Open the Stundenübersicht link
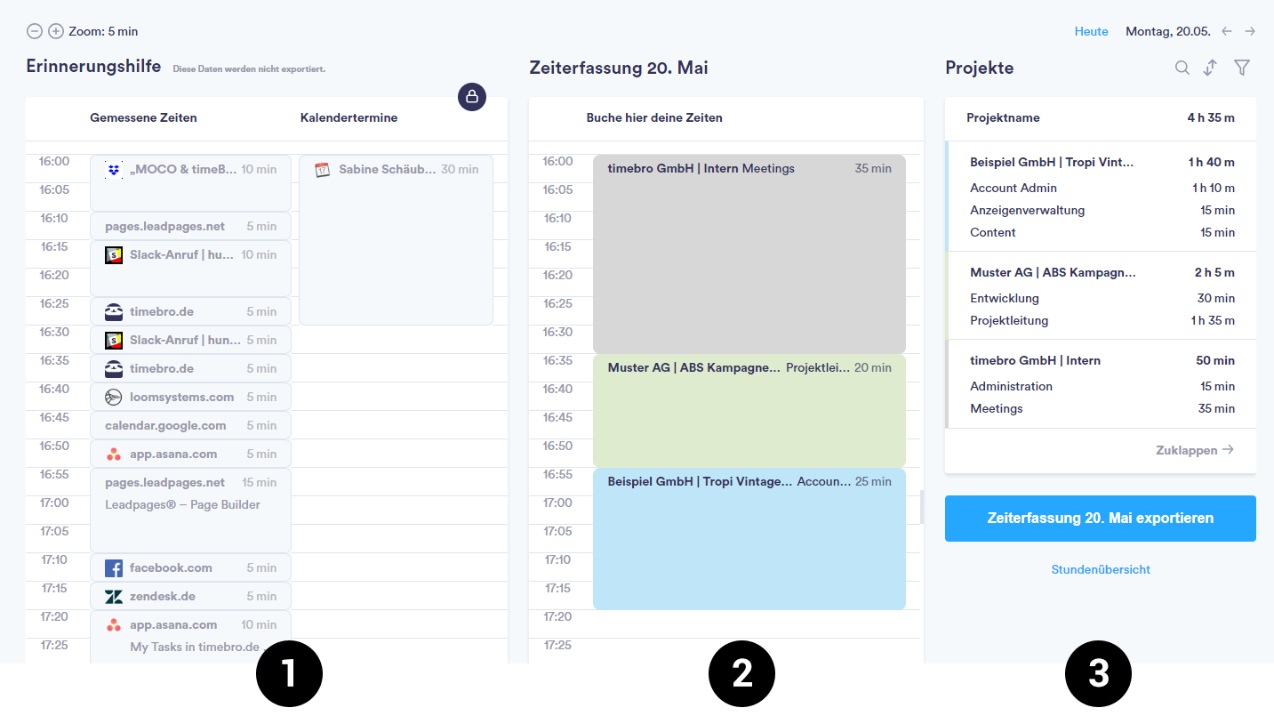The image size is (1274, 724). point(1101,569)
